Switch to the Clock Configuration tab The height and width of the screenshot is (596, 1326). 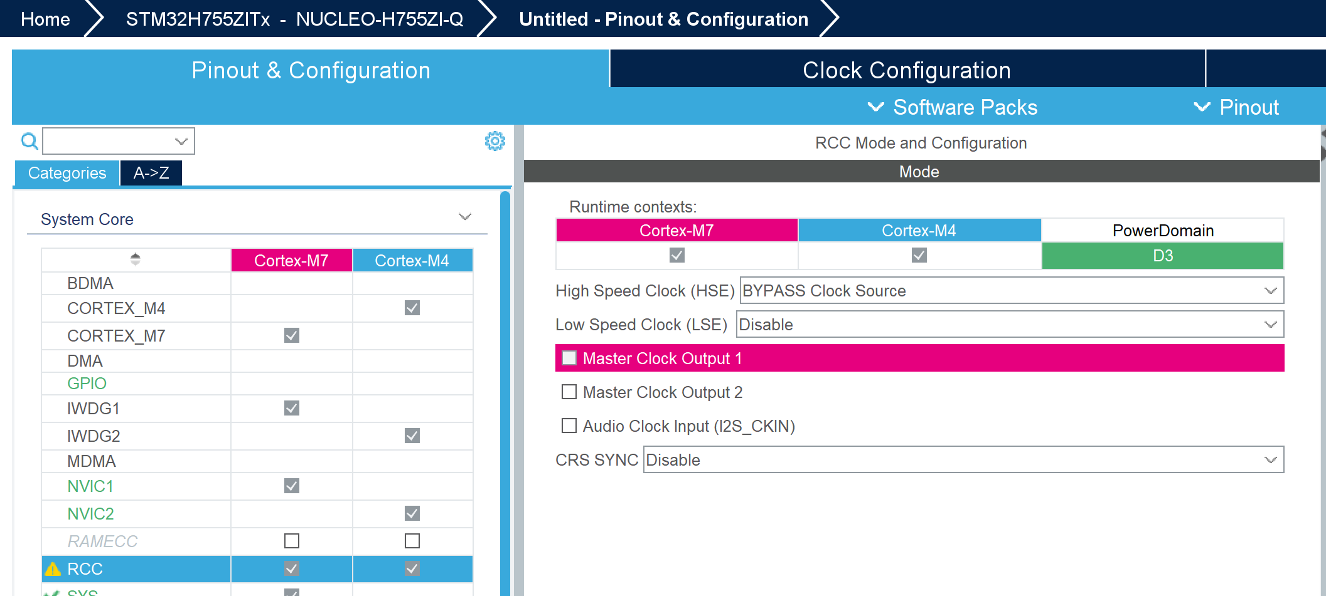906,70
